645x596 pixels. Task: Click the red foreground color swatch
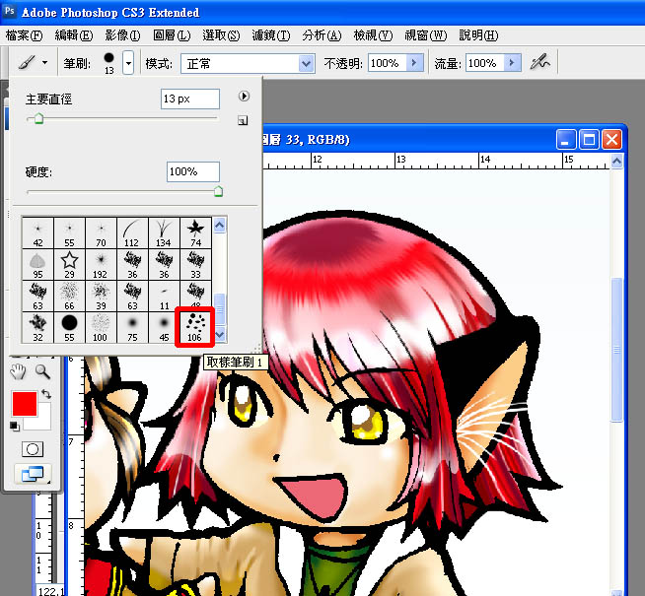tap(25, 404)
